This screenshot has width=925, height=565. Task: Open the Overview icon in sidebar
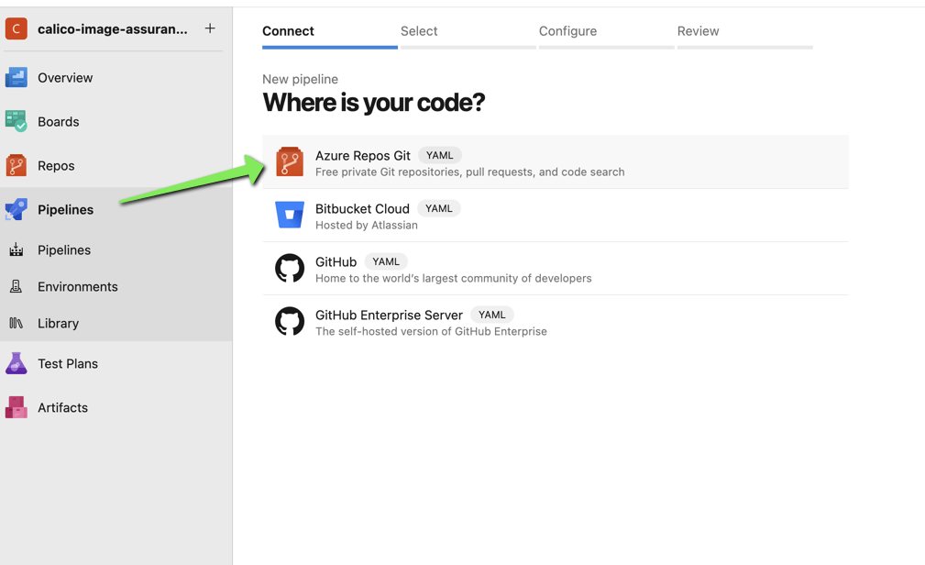[17, 77]
